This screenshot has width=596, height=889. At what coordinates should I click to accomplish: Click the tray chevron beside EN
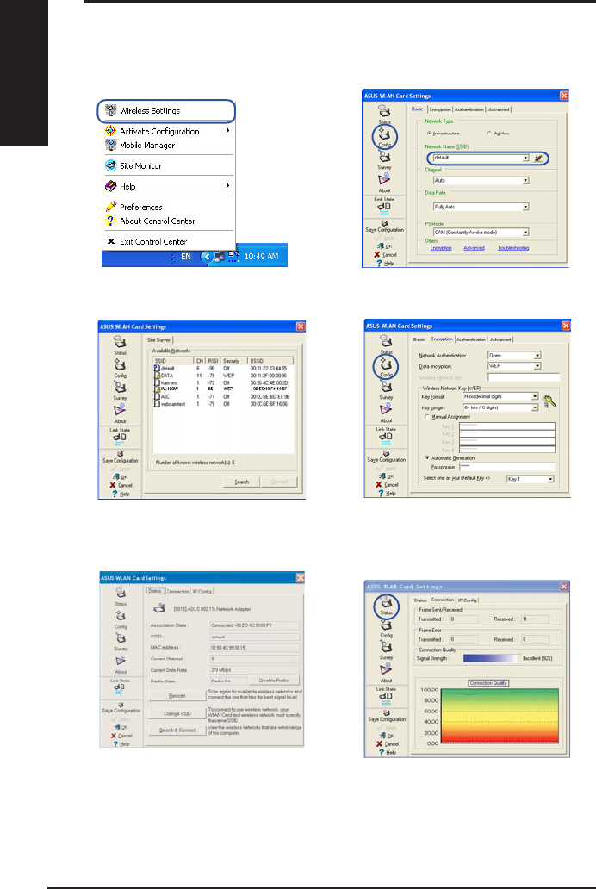pos(207,257)
